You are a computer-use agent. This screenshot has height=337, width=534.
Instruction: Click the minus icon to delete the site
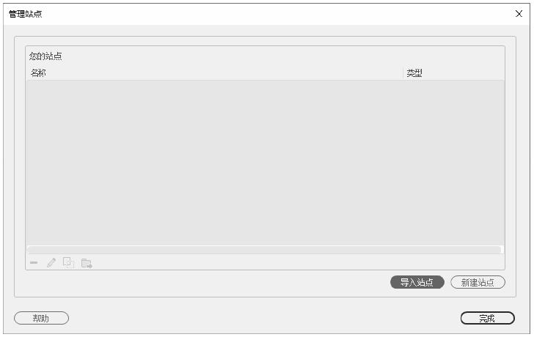coord(34,262)
